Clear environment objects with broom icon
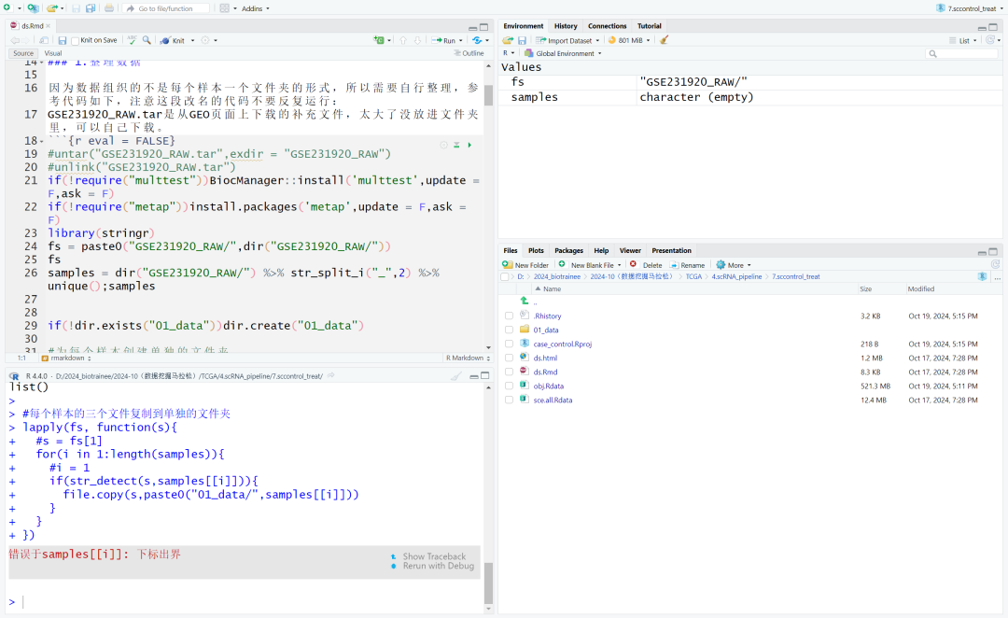 [x=665, y=40]
